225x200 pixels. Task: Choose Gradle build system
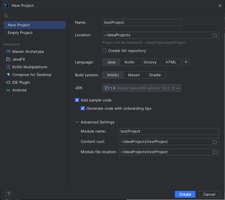point(155,75)
